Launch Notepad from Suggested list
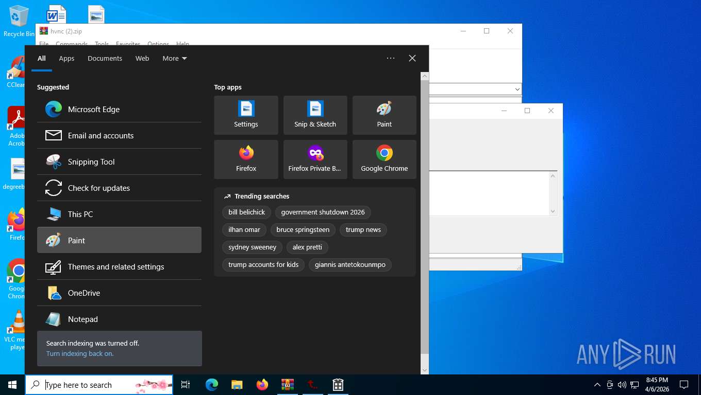 119,319
